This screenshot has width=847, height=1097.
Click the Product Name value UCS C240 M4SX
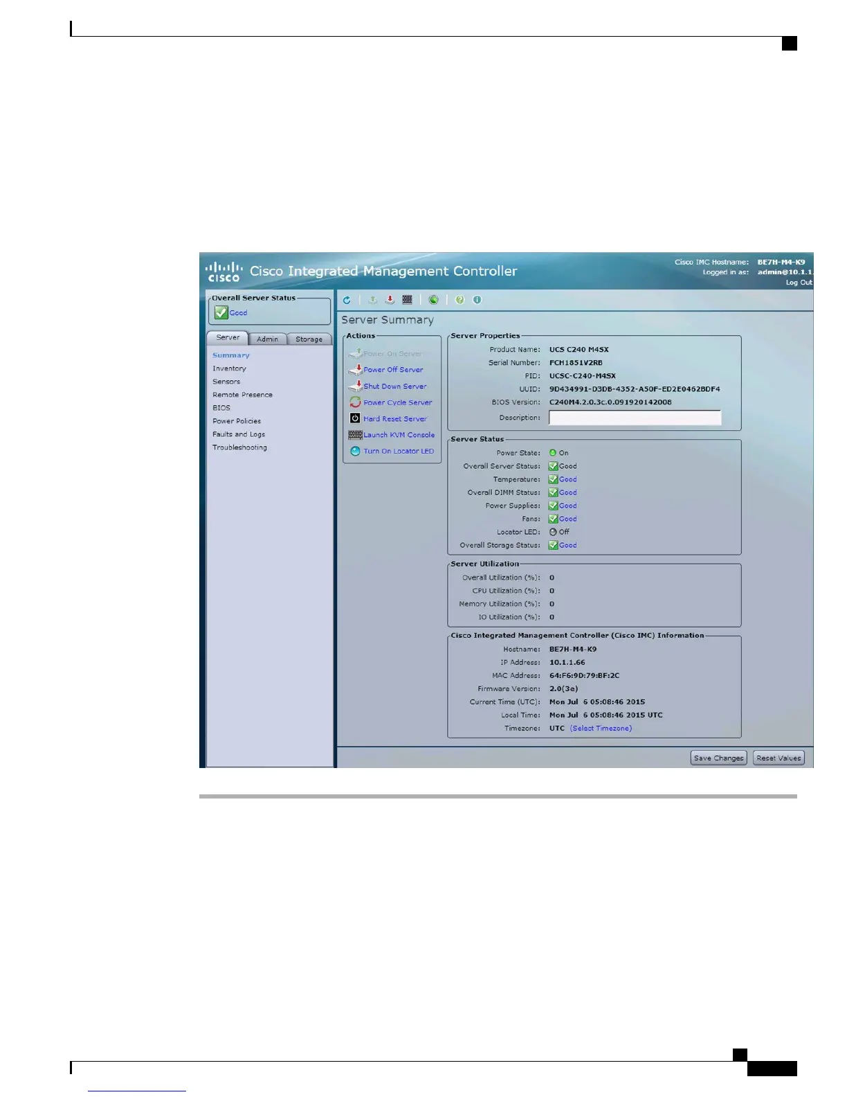pos(579,349)
